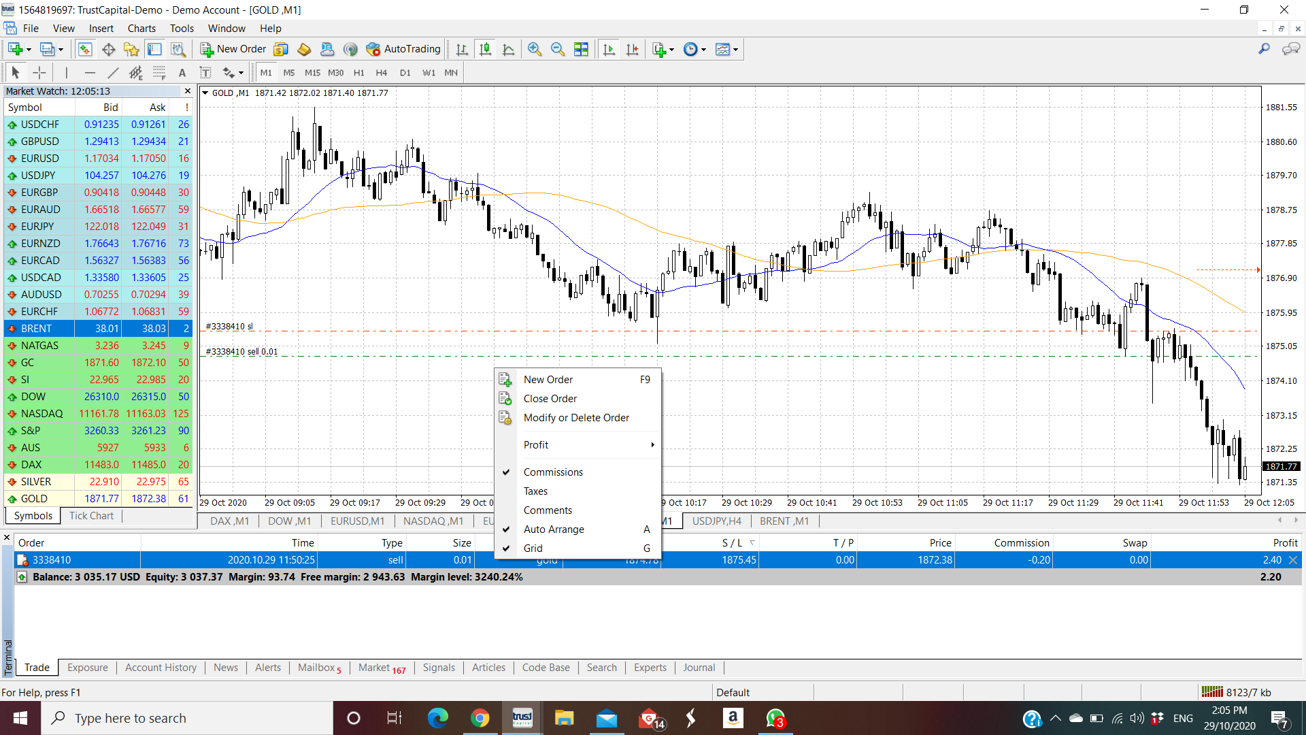Toggle chart shift from the right border

coord(632,49)
